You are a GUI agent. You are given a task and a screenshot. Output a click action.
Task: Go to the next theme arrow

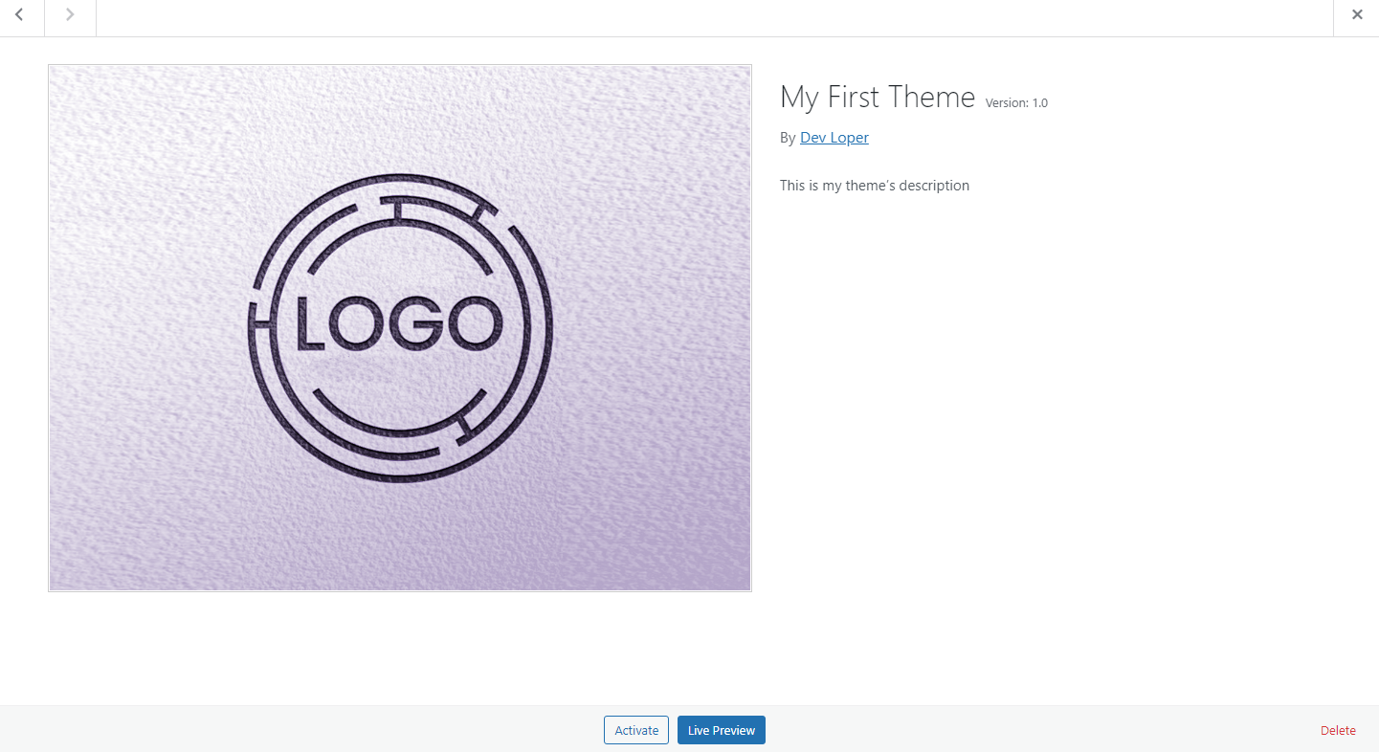pos(70,15)
